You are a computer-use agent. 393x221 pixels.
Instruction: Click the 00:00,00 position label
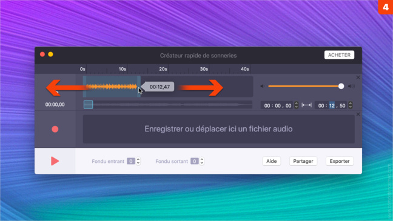[55, 104]
